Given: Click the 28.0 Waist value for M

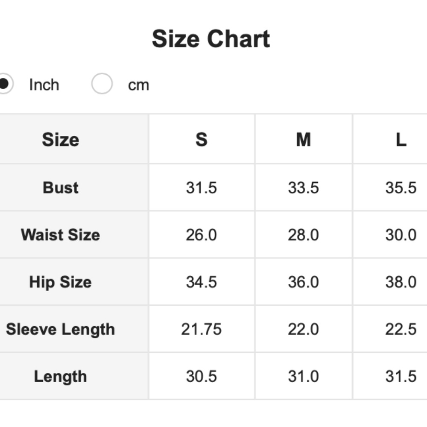Looking at the screenshot, I should click(303, 235).
